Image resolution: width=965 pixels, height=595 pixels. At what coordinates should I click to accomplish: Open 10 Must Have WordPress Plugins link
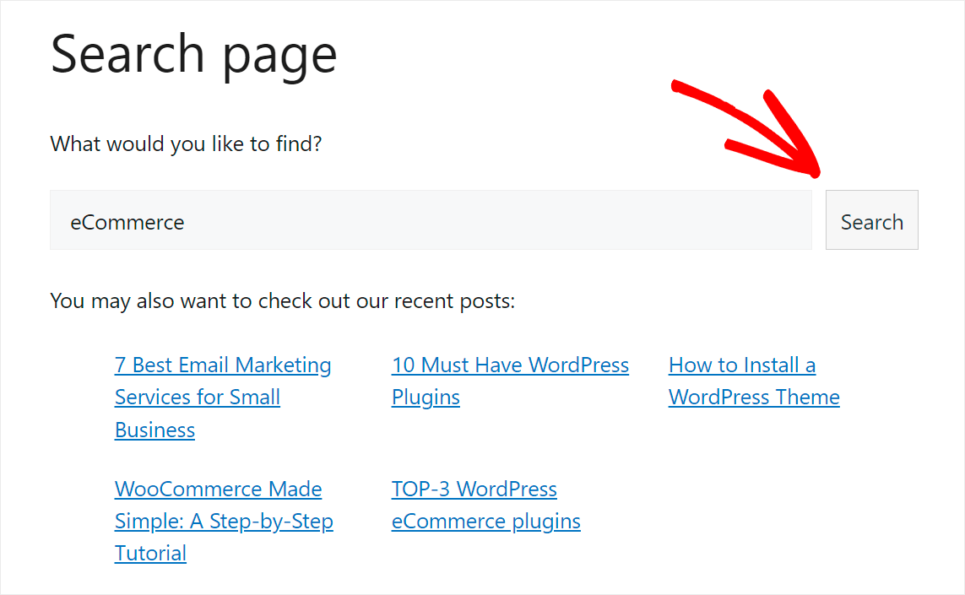coord(510,381)
